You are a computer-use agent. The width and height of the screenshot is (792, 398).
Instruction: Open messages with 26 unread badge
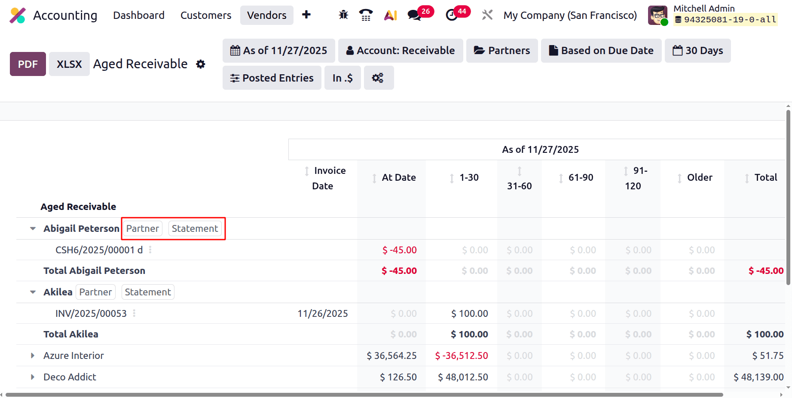[420, 14]
